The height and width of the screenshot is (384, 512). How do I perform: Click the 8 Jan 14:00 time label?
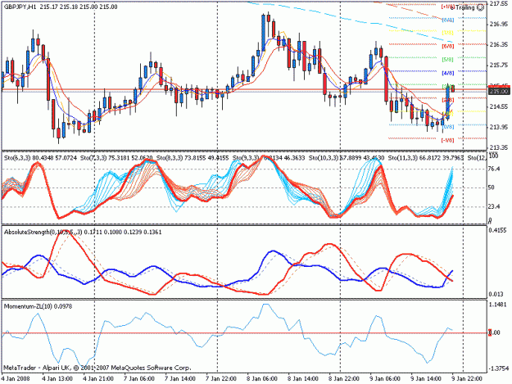[x=303, y=378]
